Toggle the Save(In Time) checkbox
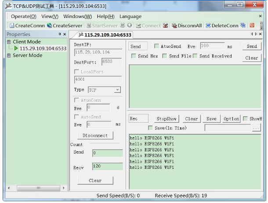This screenshot has width=268, height=203. pos(150,128)
